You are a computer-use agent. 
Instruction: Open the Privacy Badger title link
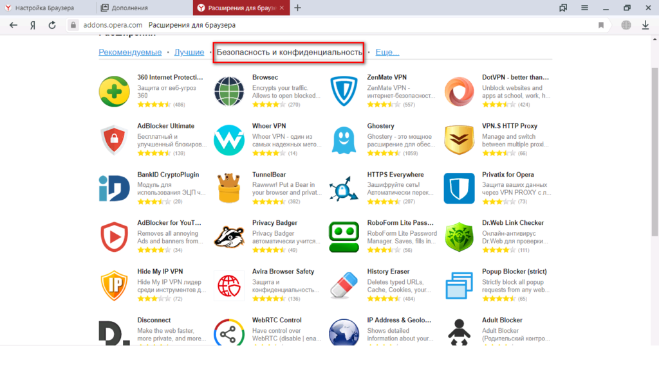click(274, 223)
